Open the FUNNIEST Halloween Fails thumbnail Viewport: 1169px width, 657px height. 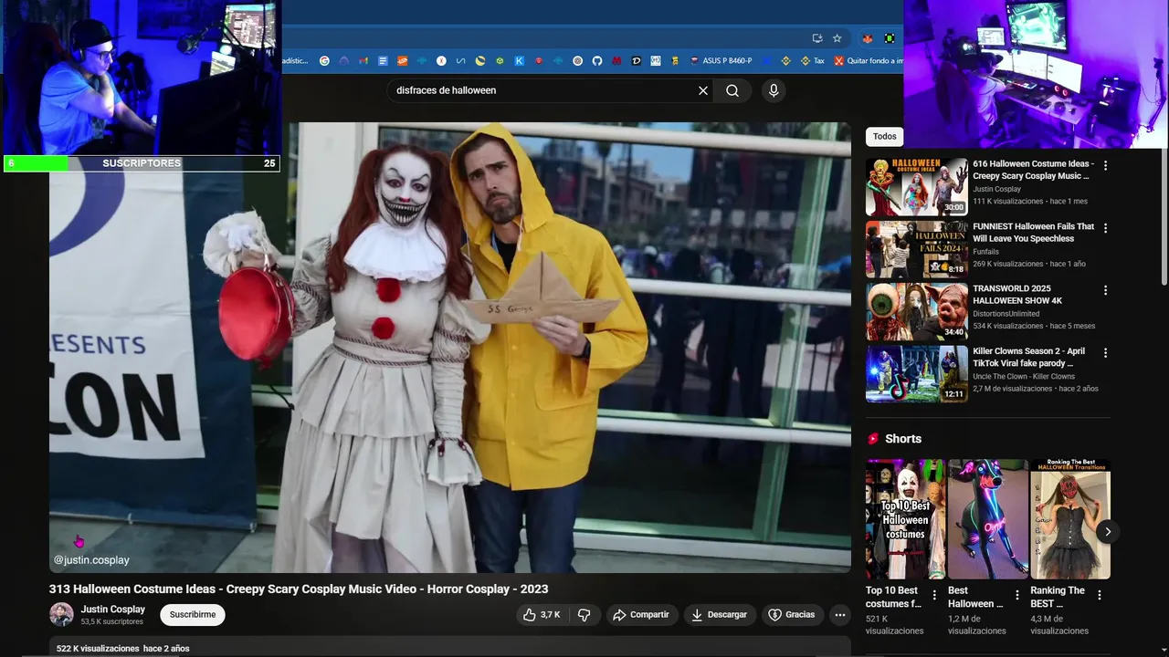tap(916, 249)
